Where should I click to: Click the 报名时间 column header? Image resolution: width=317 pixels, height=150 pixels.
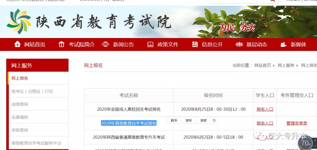(x=213, y=95)
